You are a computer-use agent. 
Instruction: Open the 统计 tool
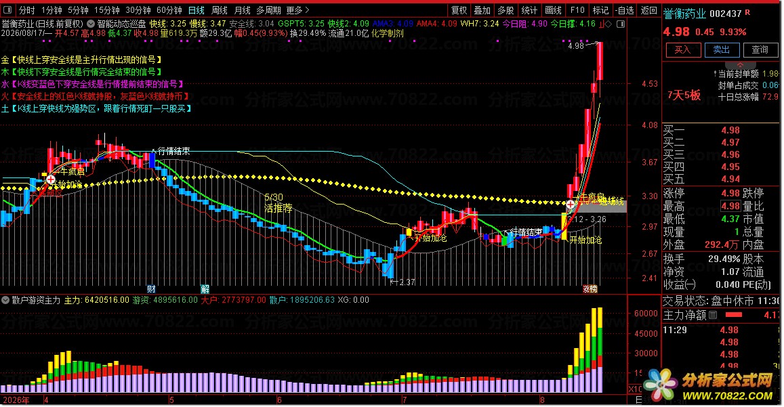click(529, 10)
